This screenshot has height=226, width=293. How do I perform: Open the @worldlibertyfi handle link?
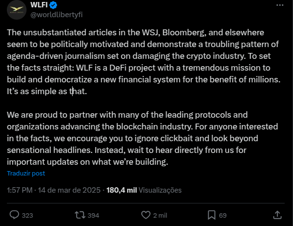pyautogui.click(x=56, y=15)
